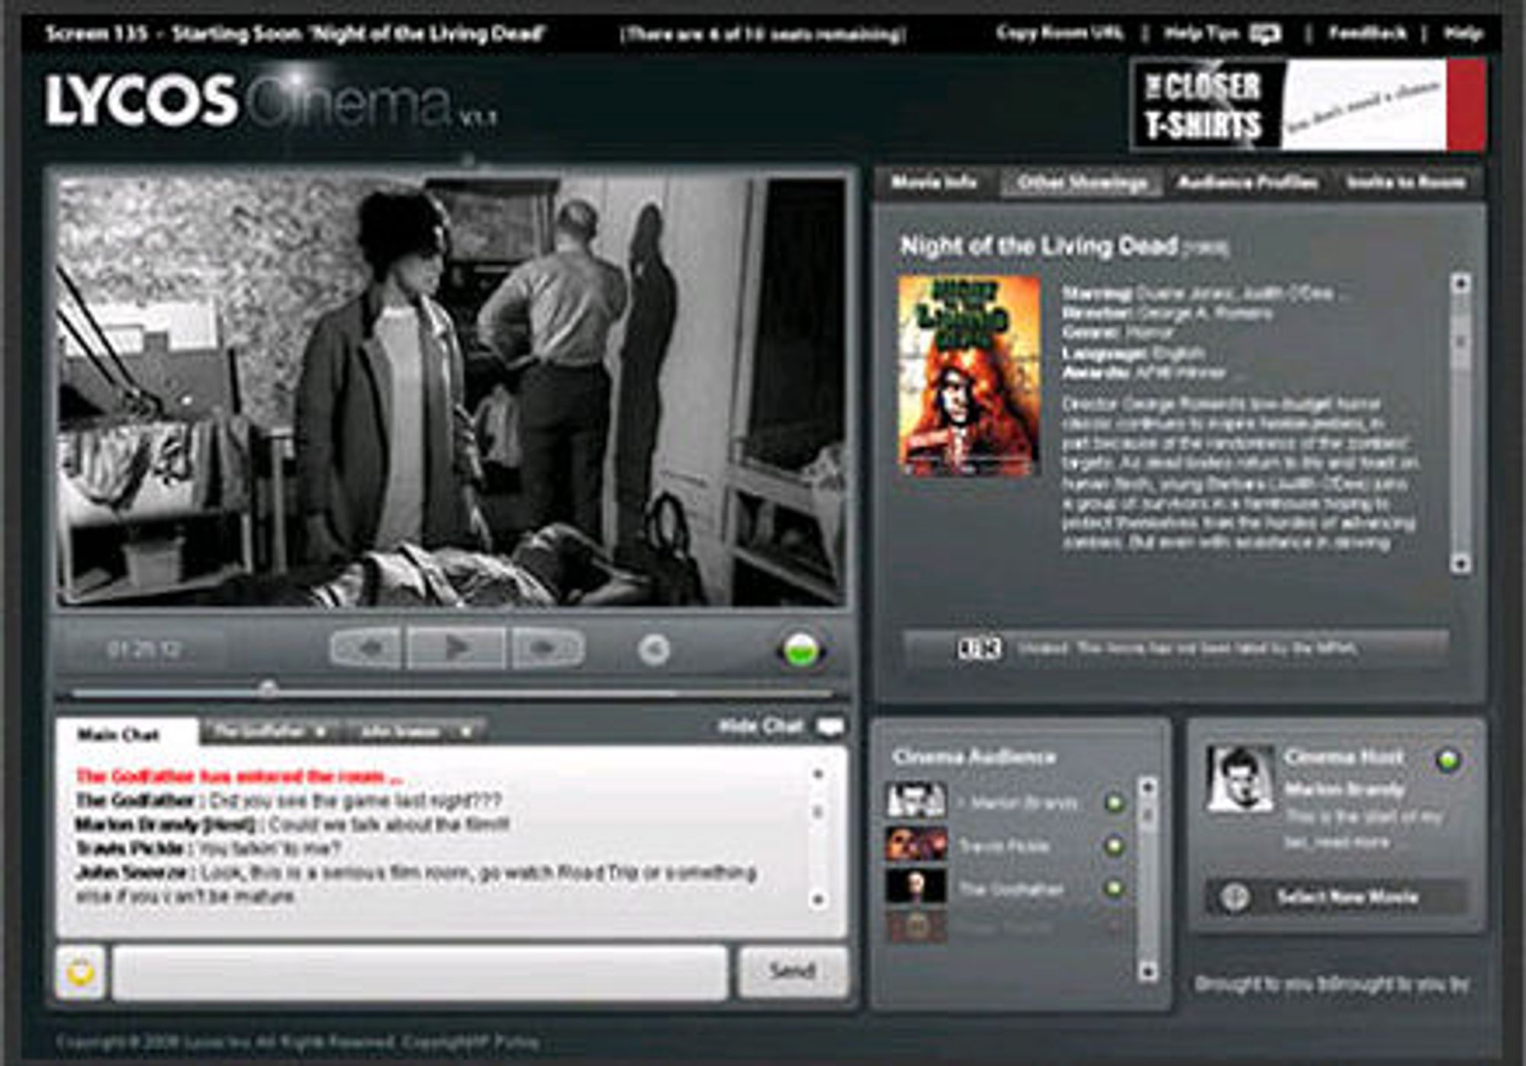The image size is (1526, 1066).
Task: Select The Godfather name in audience list
Action: 1011,889
